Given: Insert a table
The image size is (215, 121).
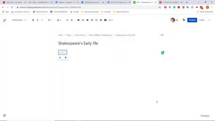Looking at the screenshot, I should (101, 20).
